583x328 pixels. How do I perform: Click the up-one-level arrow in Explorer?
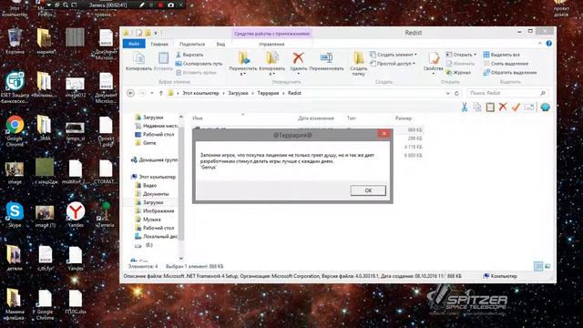tap(161, 93)
